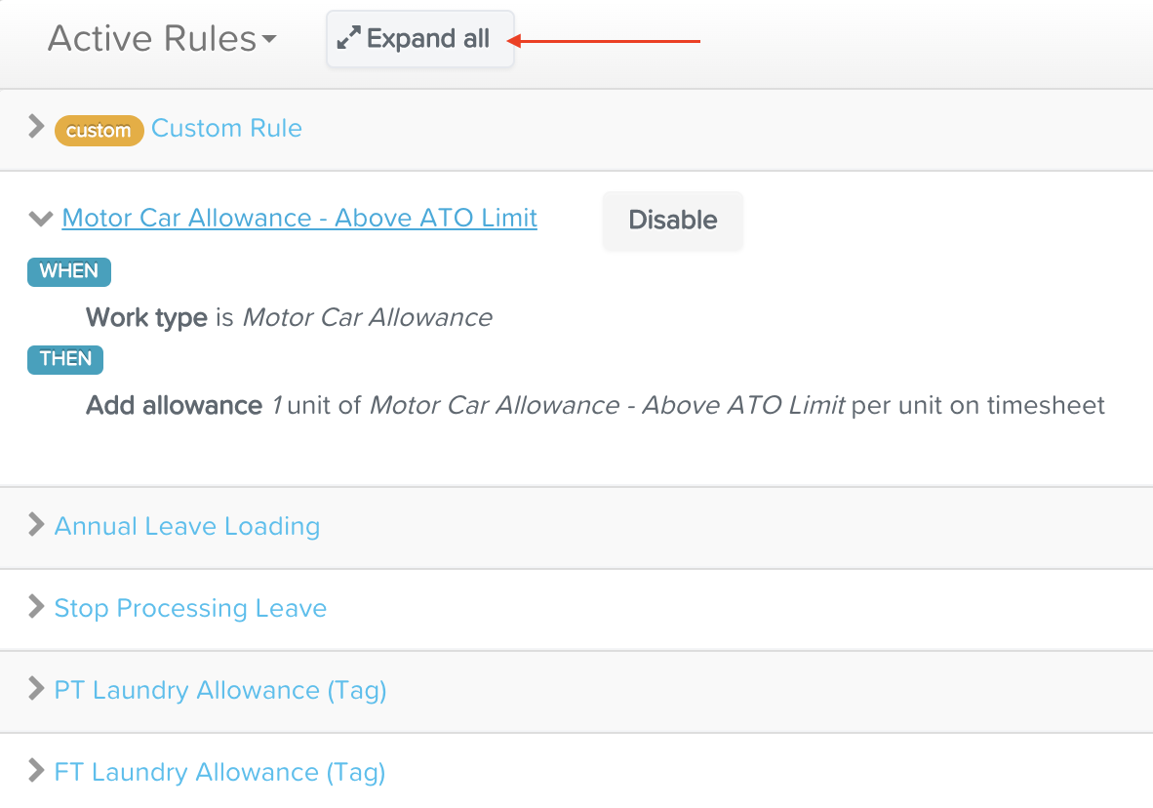This screenshot has height=808, width=1153.
Task: Open the Custom Rule link
Action: (x=226, y=128)
